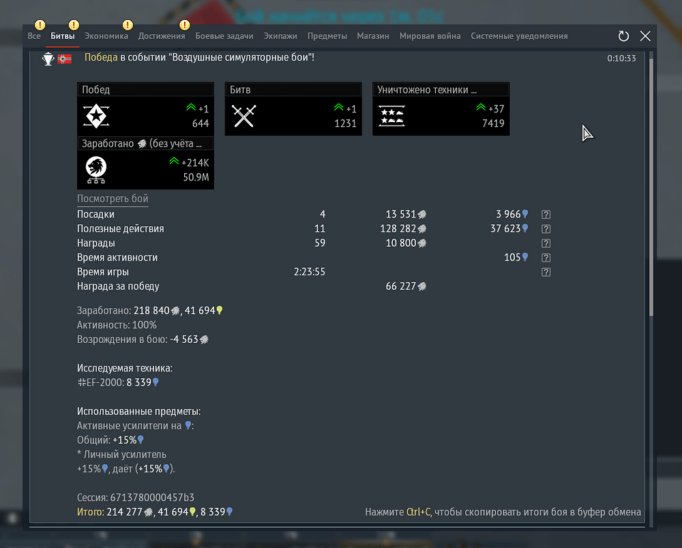The width and height of the screenshot is (682, 548).
Task: Click the Уничтожено техники stars icon
Action: pos(391,116)
